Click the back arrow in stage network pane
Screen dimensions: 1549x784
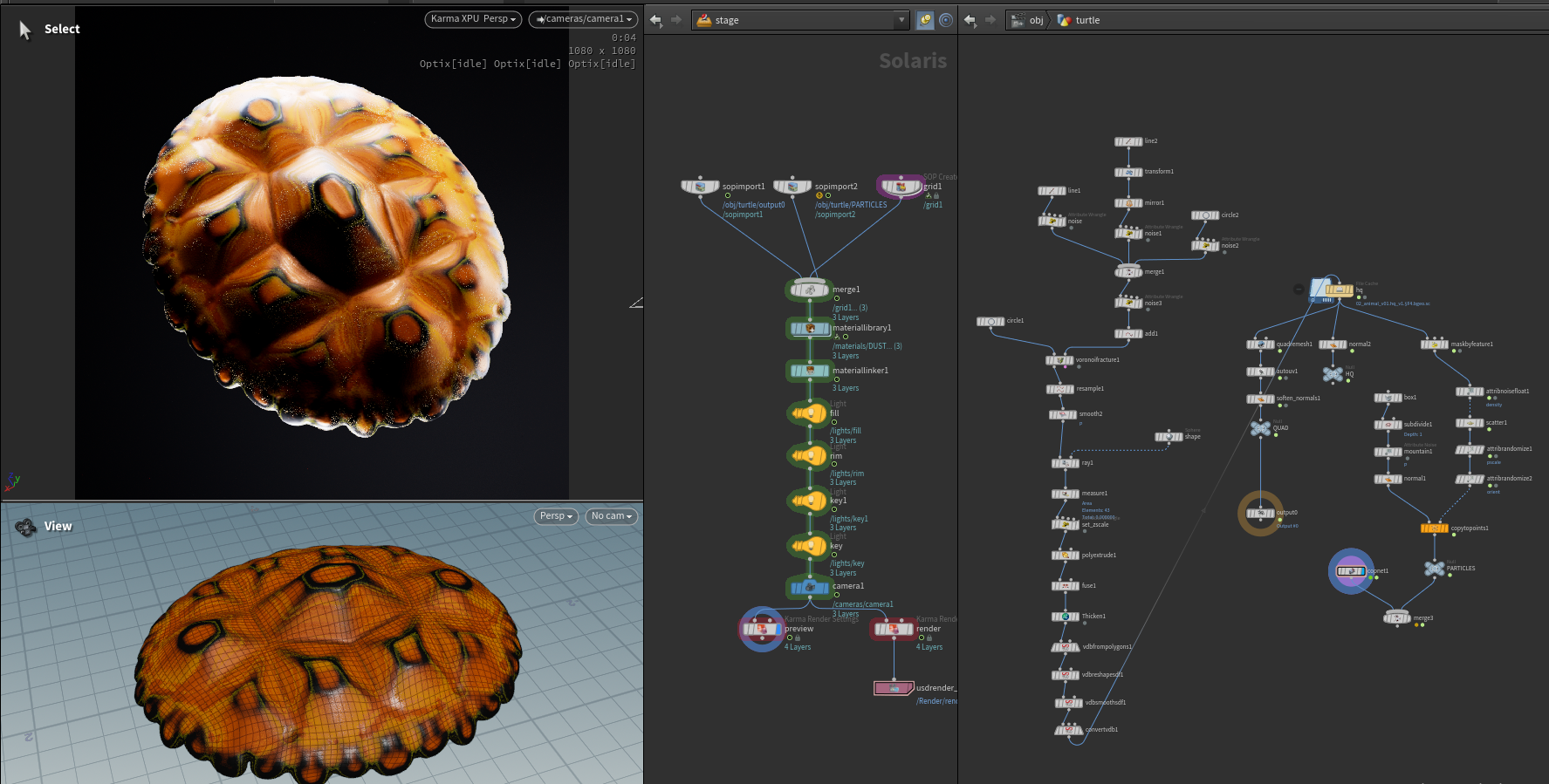[x=655, y=20]
